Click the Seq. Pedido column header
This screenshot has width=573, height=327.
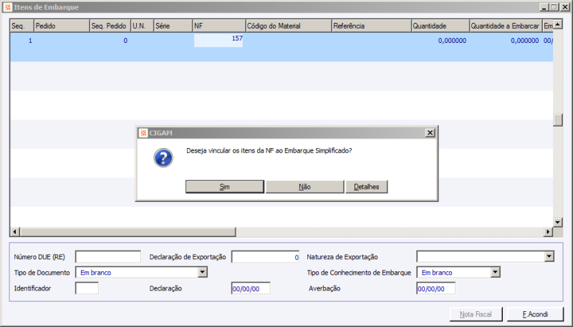coord(110,26)
